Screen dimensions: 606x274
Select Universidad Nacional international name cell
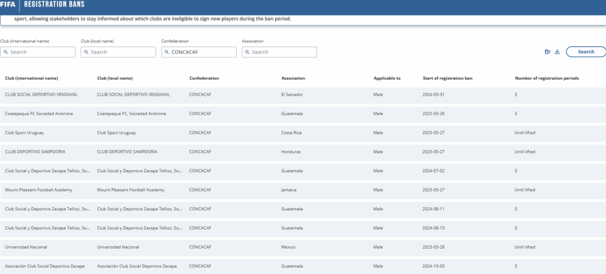(x=26, y=247)
